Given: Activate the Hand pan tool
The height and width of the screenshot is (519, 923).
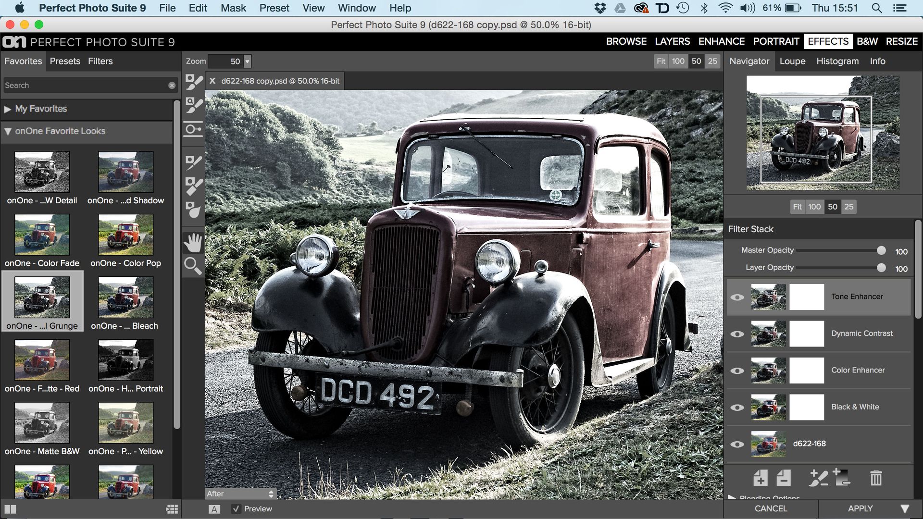Looking at the screenshot, I should [x=193, y=243].
